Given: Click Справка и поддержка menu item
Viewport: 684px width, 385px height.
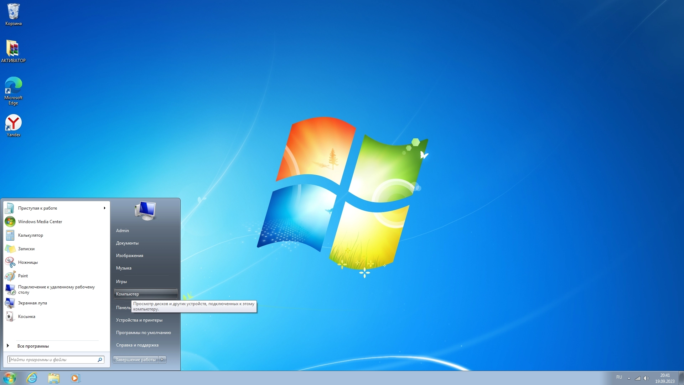Looking at the screenshot, I should click(137, 345).
